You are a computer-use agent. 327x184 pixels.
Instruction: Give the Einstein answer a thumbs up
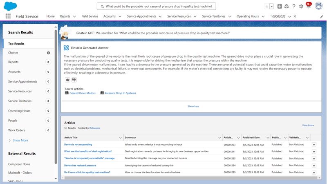tap(67, 80)
